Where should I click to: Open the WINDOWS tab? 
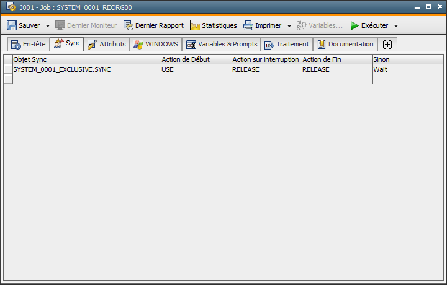[156, 45]
